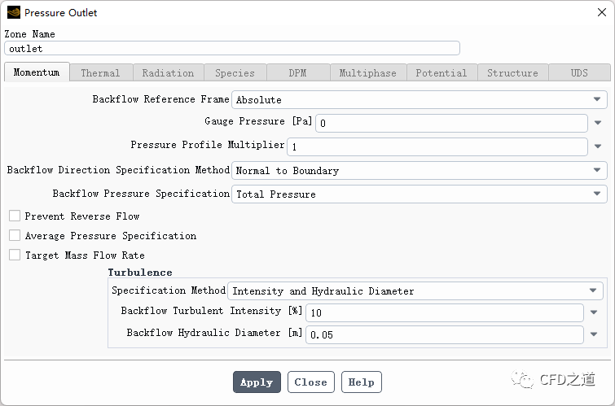Click the Zone Name text field
Viewport: 615px width, 406px height.
point(232,49)
